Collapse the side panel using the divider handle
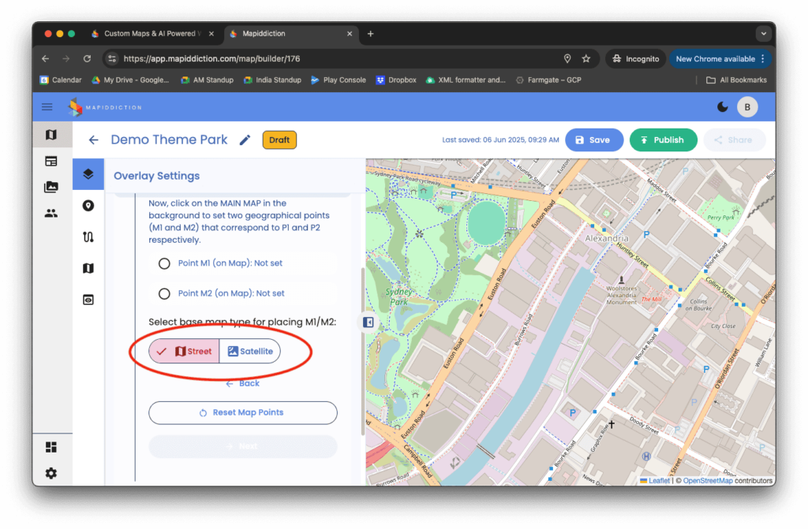808x529 pixels. click(x=368, y=322)
